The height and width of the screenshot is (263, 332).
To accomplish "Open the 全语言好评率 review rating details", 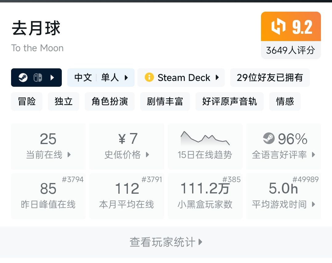I will [283, 147].
